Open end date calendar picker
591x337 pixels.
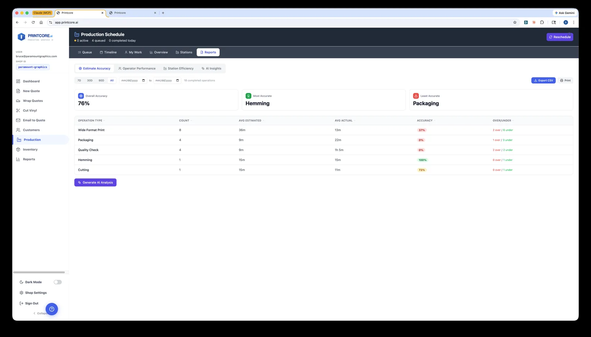(x=178, y=81)
